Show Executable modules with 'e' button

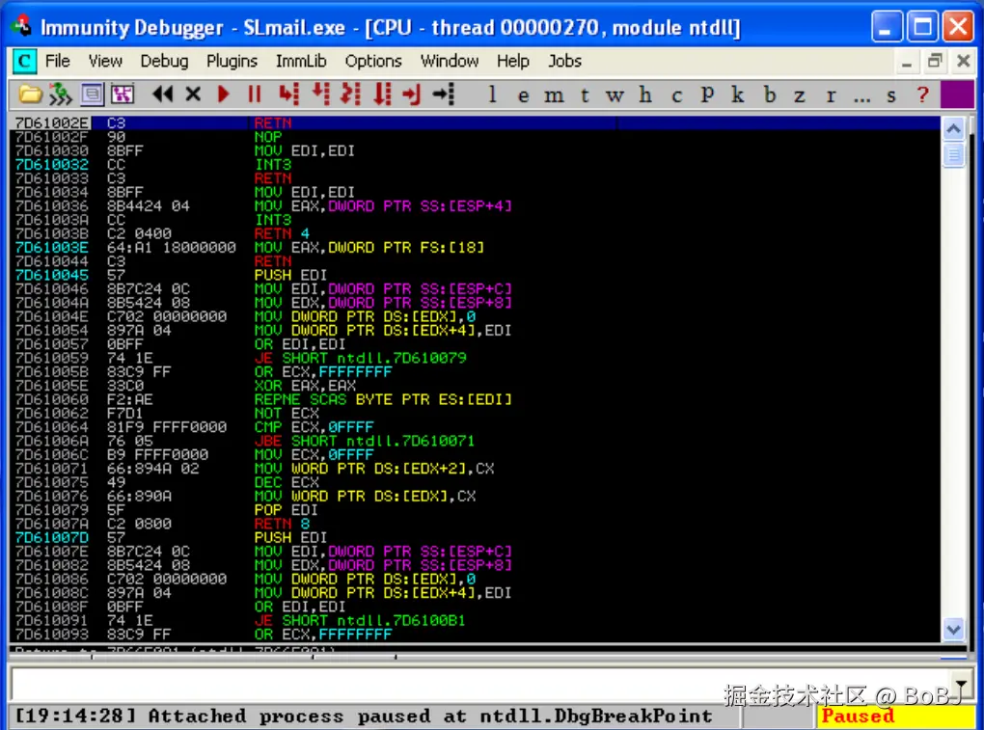click(x=524, y=95)
